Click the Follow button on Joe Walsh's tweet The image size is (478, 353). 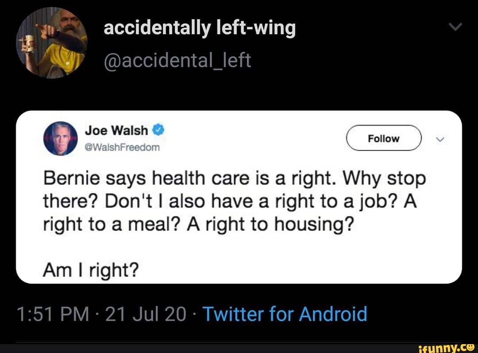click(383, 138)
